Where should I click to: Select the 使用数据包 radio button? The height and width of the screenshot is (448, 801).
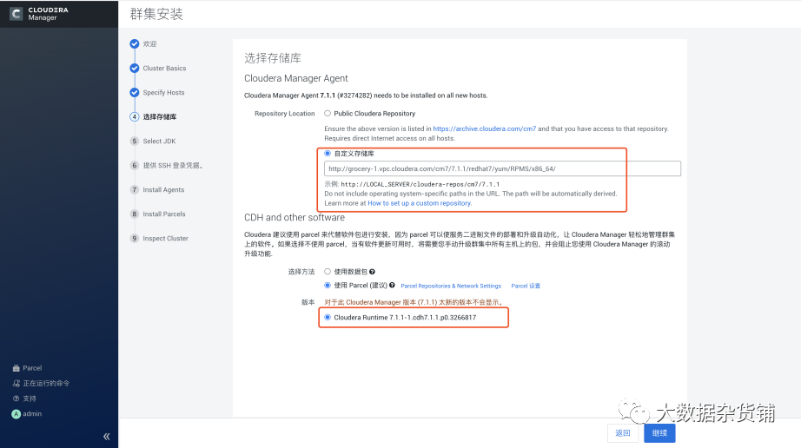pyautogui.click(x=328, y=272)
